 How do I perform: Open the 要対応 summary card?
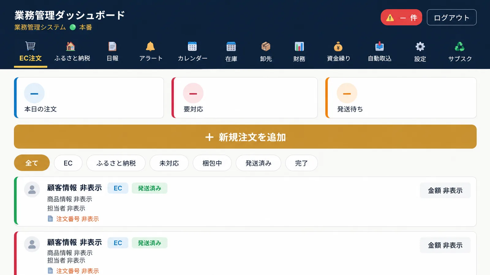point(244,98)
